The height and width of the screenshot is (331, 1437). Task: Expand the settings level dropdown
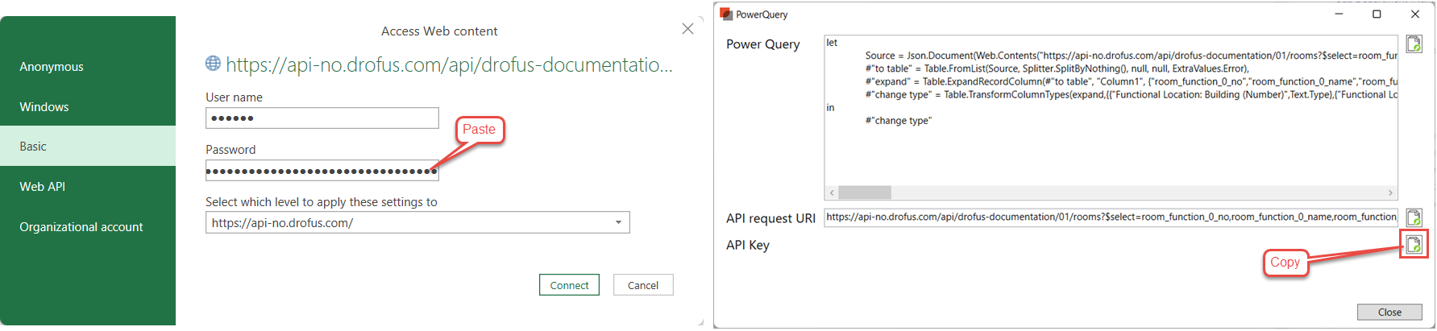click(x=618, y=223)
